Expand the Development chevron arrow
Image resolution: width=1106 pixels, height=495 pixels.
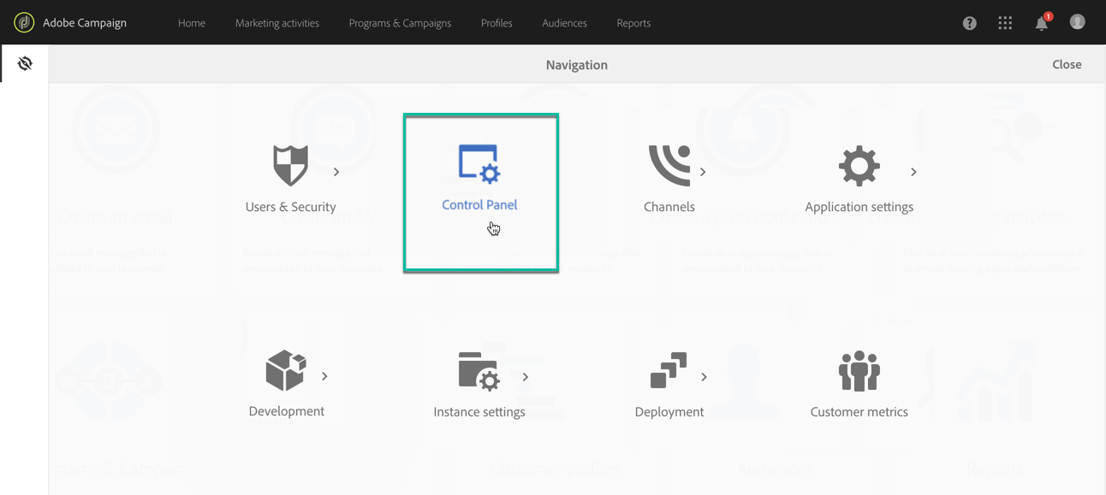324,376
